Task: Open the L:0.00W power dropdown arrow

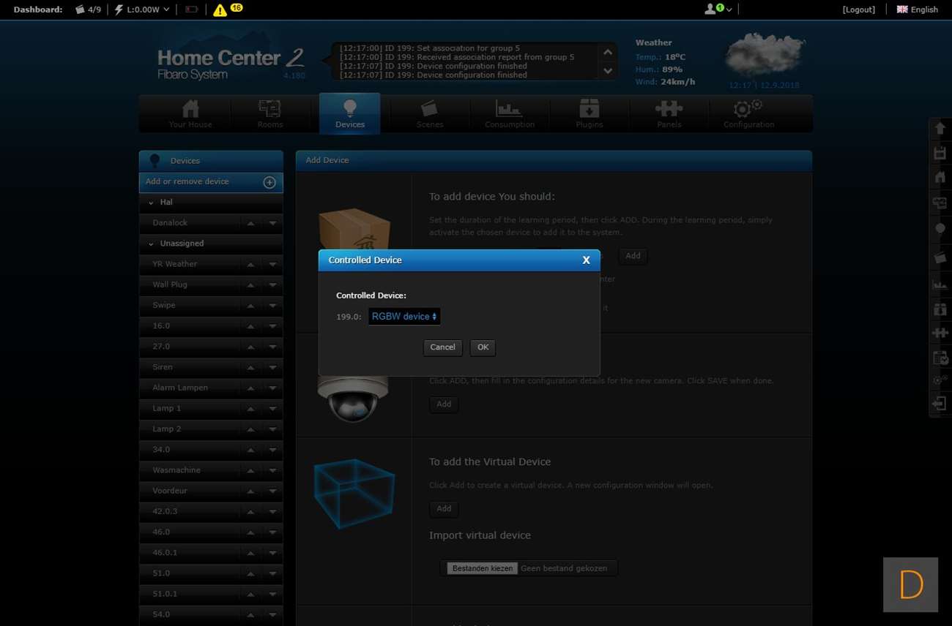Action: click(166, 10)
